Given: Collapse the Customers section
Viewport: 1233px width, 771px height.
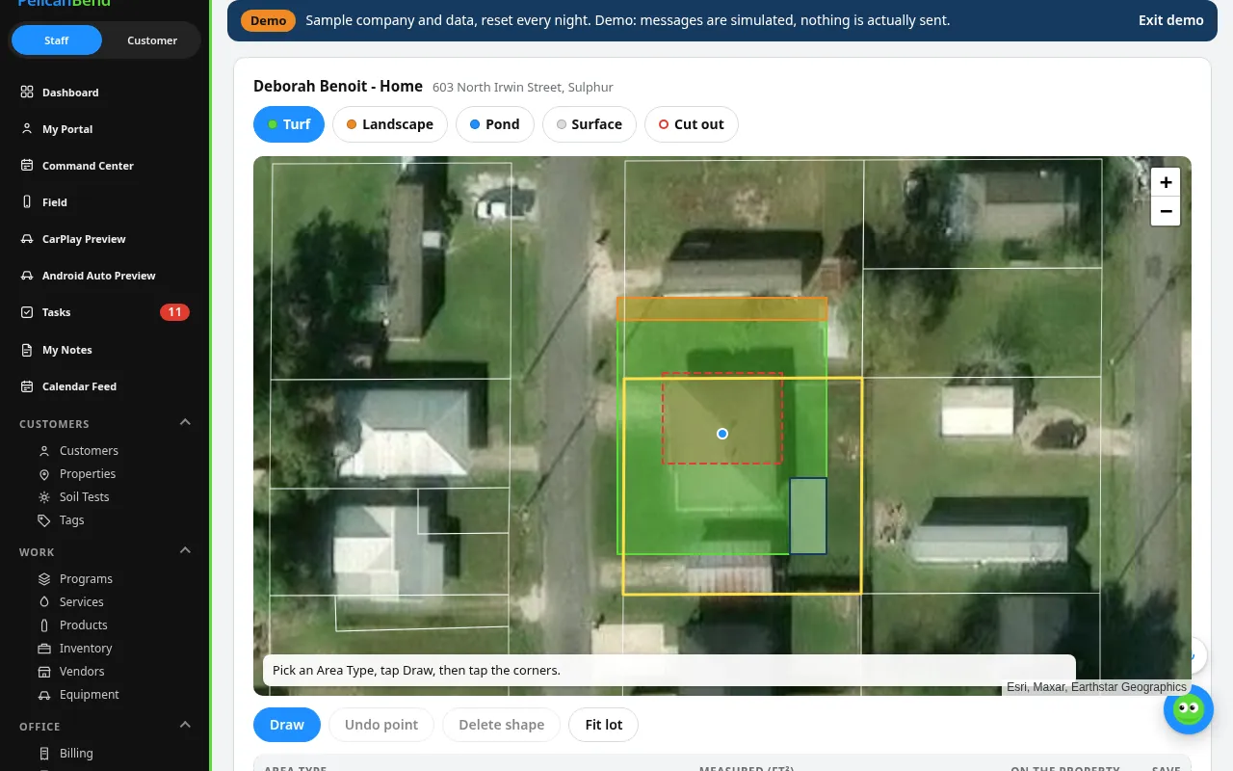Looking at the screenshot, I should coord(186,423).
